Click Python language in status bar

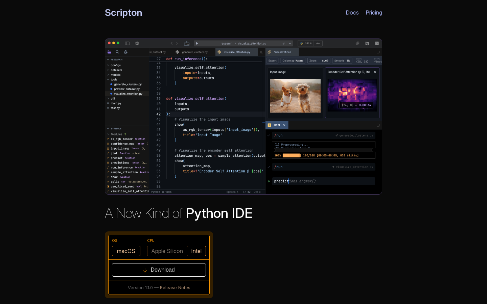tap(156, 192)
